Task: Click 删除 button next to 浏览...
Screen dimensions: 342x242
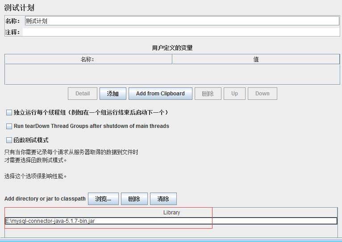Action: 134,199
